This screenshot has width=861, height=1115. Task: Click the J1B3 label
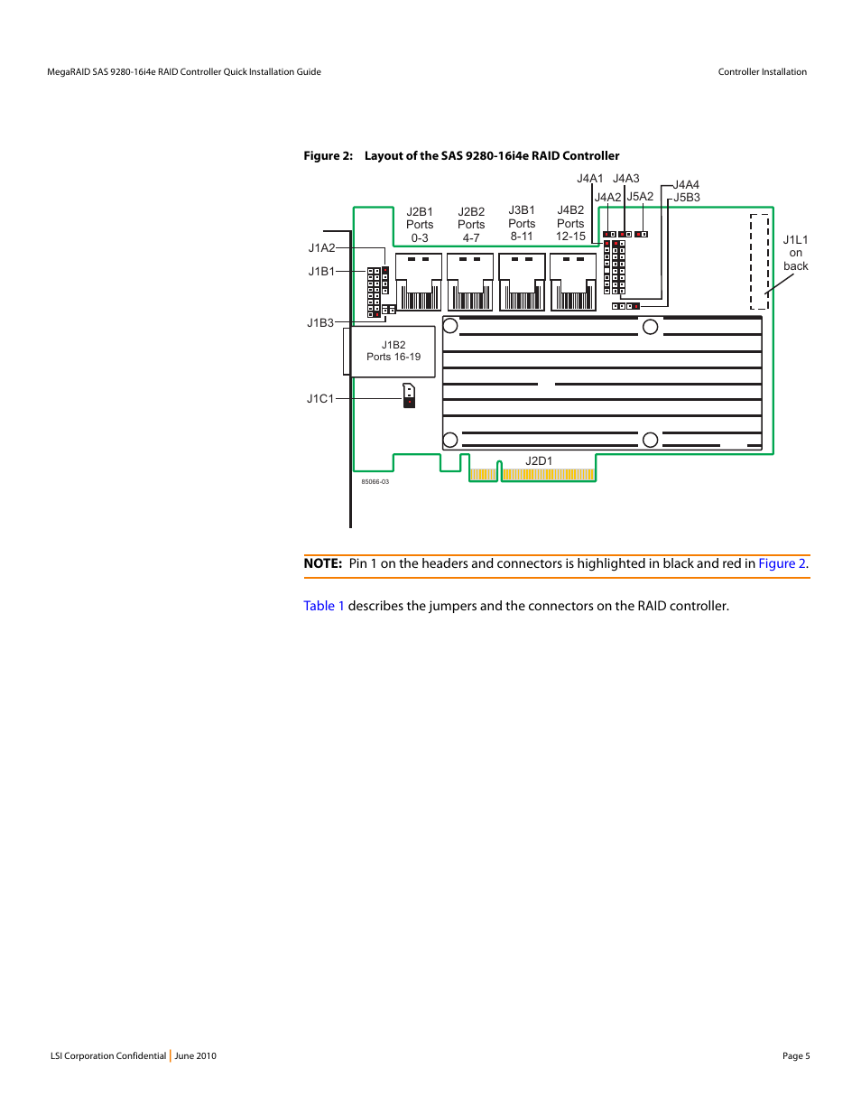click(x=320, y=322)
